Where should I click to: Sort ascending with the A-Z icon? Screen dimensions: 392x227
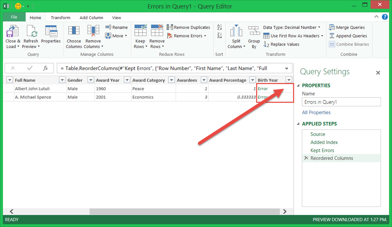pyautogui.click(x=219, y=28)
